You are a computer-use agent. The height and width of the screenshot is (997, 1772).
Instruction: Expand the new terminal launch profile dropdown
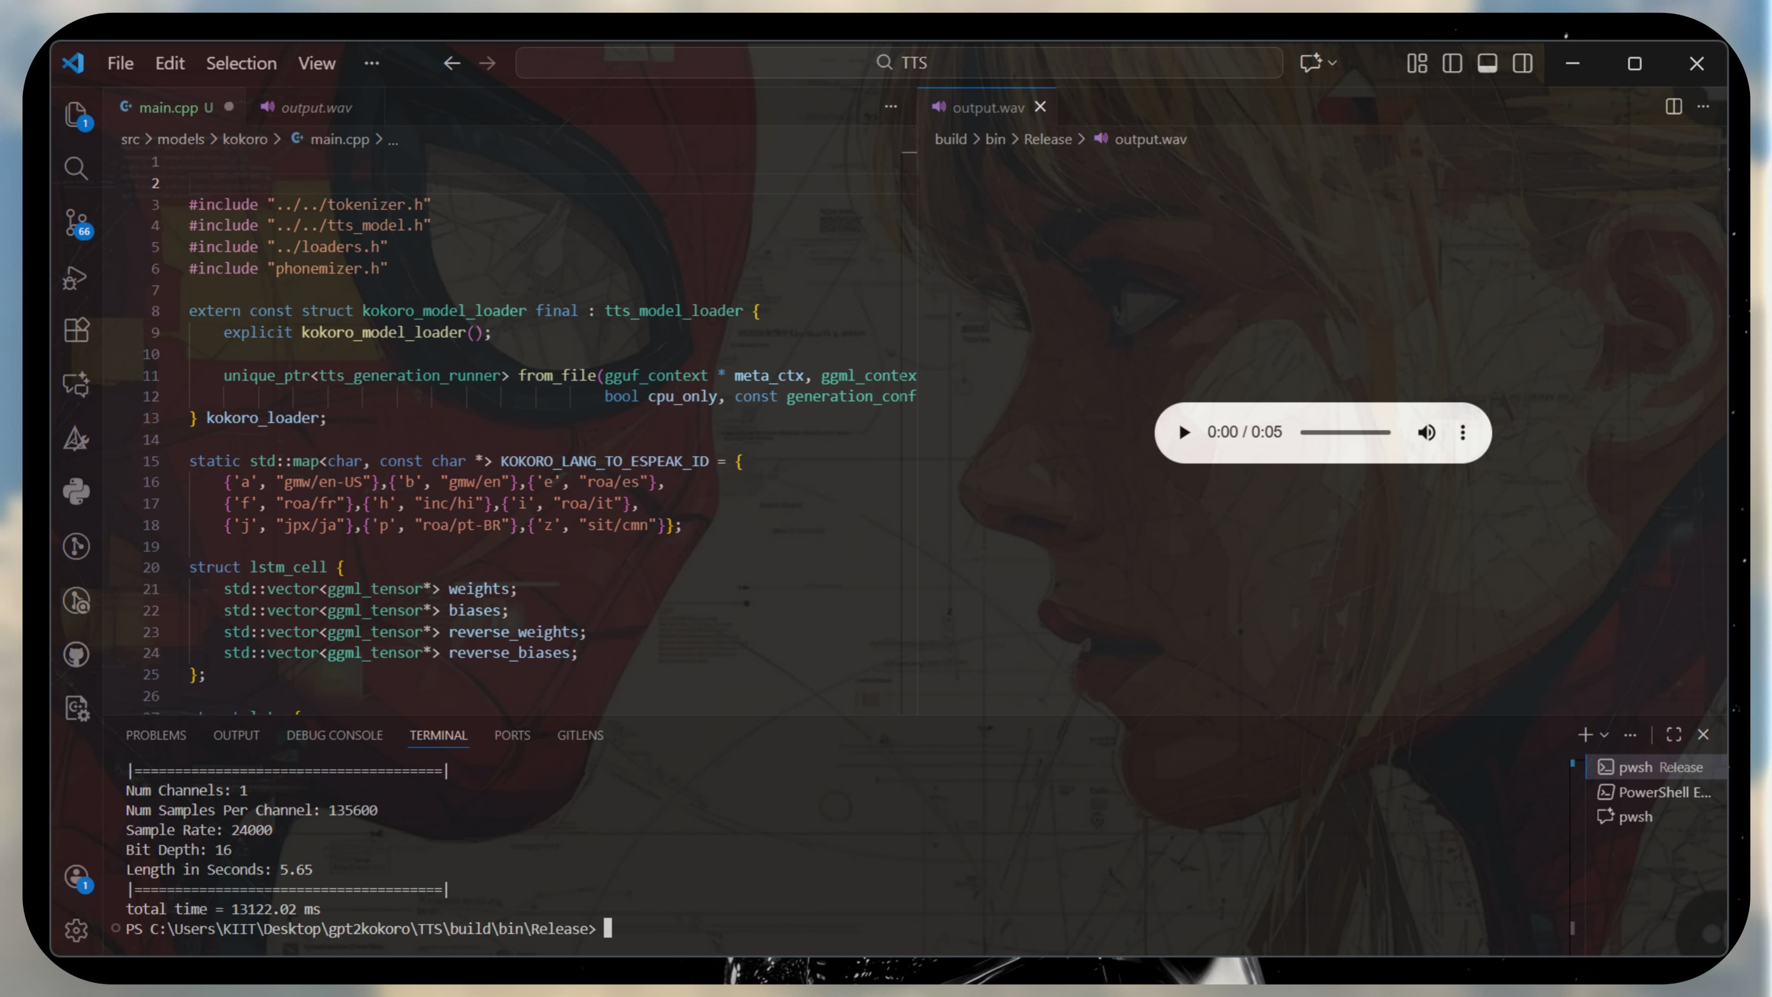tap(1604, 735)
